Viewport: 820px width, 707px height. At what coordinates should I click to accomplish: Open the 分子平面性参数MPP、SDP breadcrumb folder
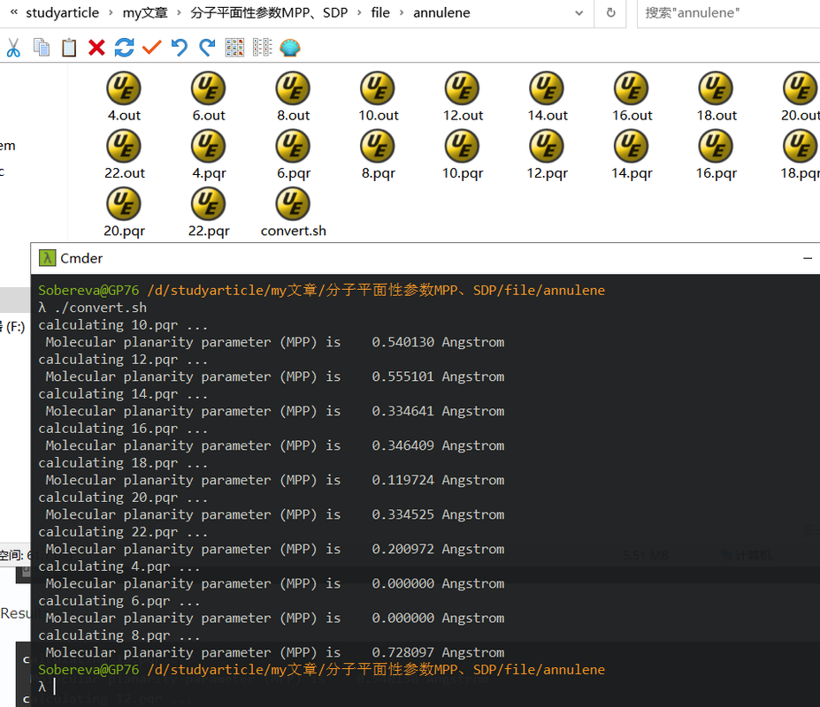[x=269, y=12]
